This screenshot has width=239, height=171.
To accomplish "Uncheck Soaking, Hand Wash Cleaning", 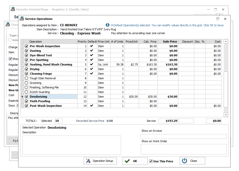I will (27, 64).
